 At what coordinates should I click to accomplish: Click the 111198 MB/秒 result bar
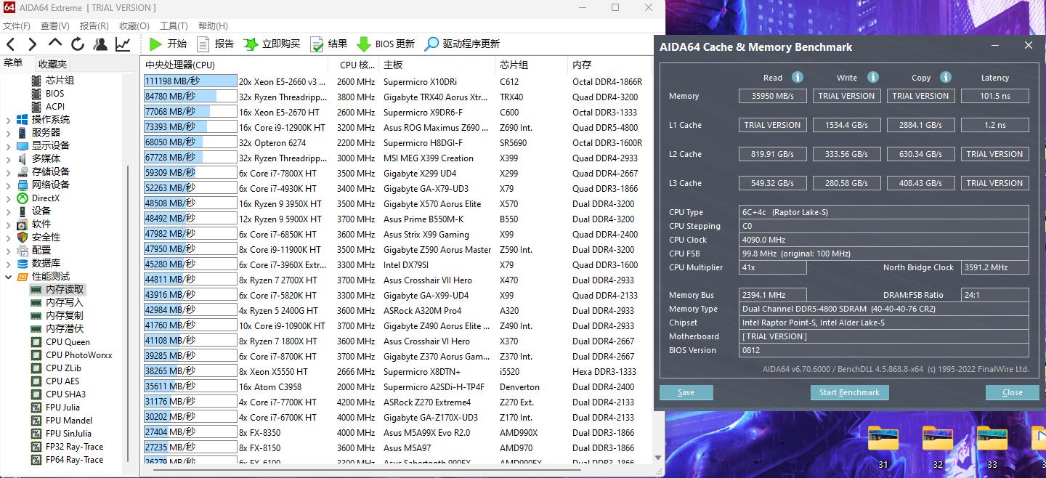[190, 81]
